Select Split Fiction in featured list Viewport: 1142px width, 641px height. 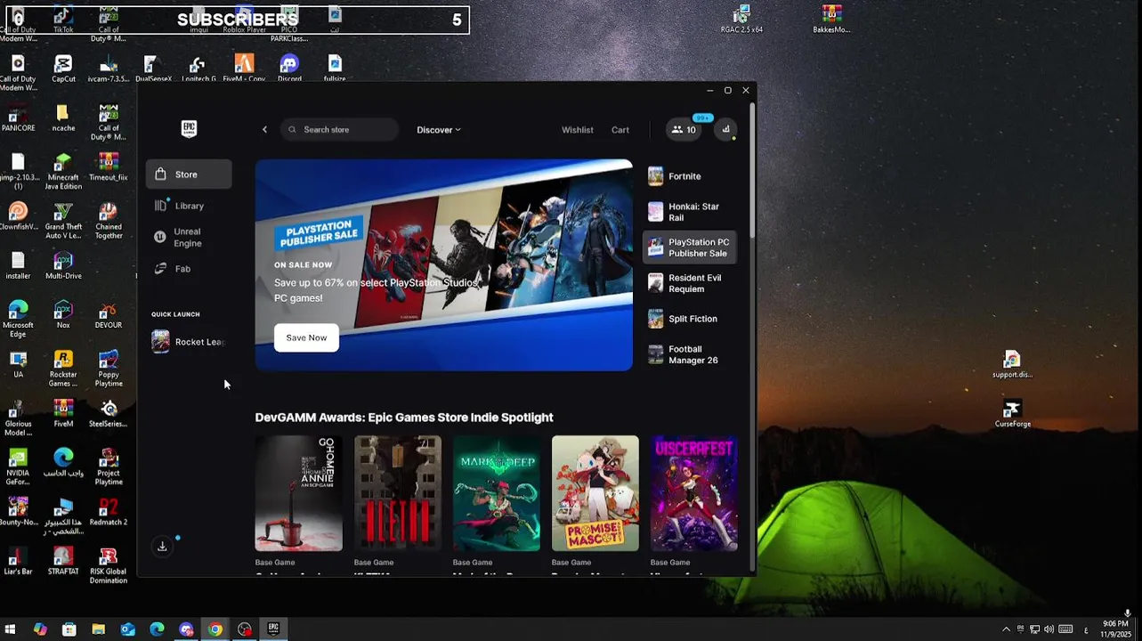689,319
